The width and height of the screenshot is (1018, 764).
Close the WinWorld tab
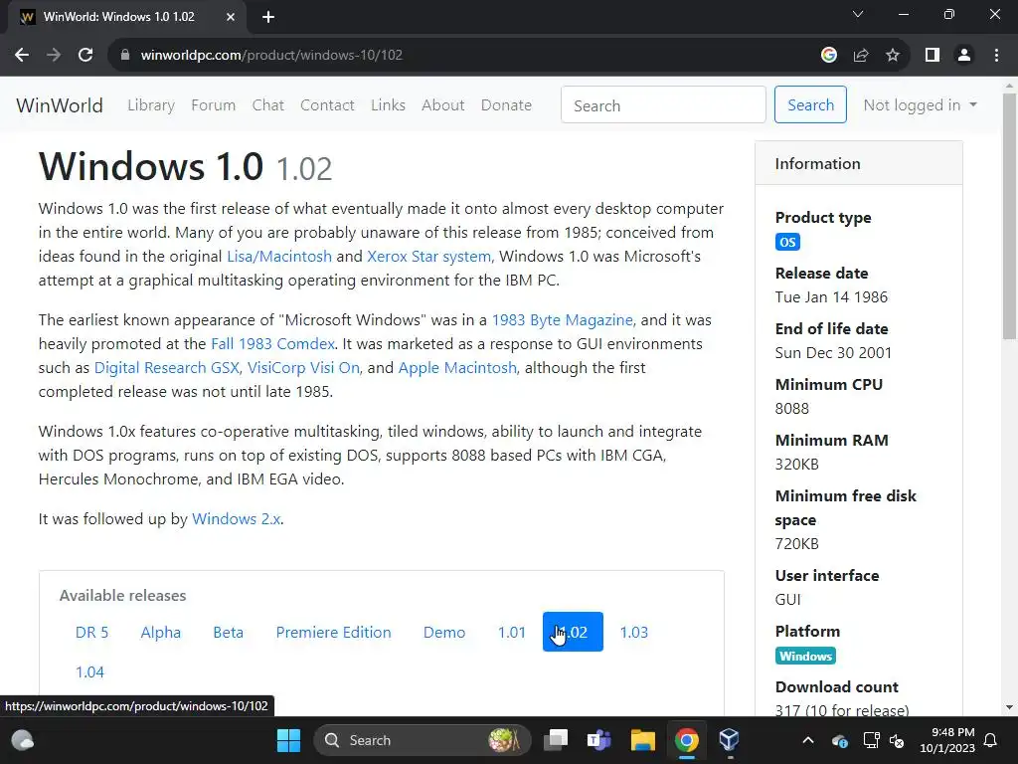231,17
